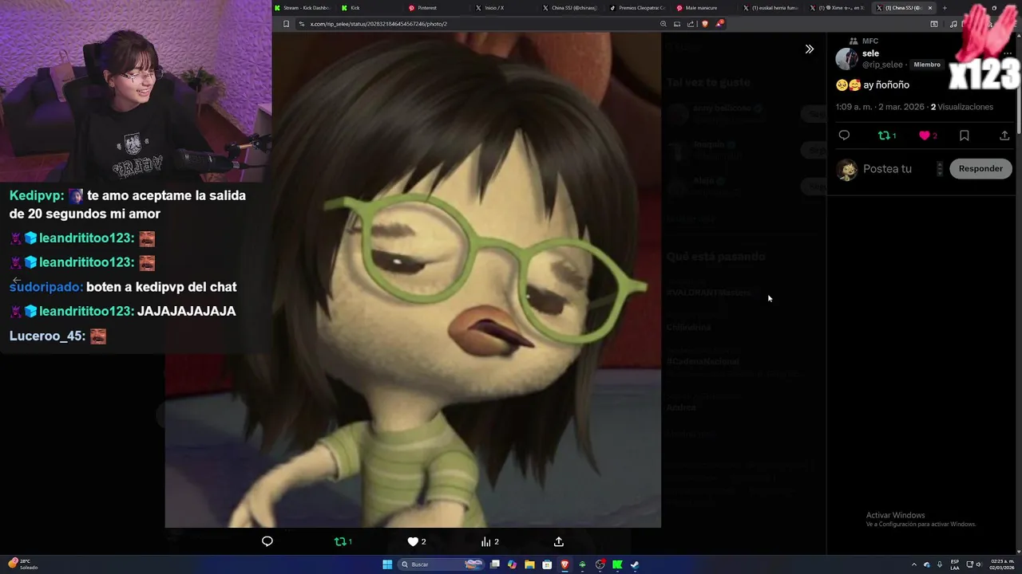Image resolution: width=1022 pixels, height=574 pixels.
Task: Open share options in right panel
Action: (1004, 136)
